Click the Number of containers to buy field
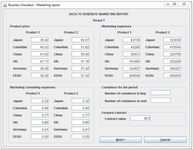The width and height of the screenshot is (193, 149). pyautogui.click(x=160, y=93)
